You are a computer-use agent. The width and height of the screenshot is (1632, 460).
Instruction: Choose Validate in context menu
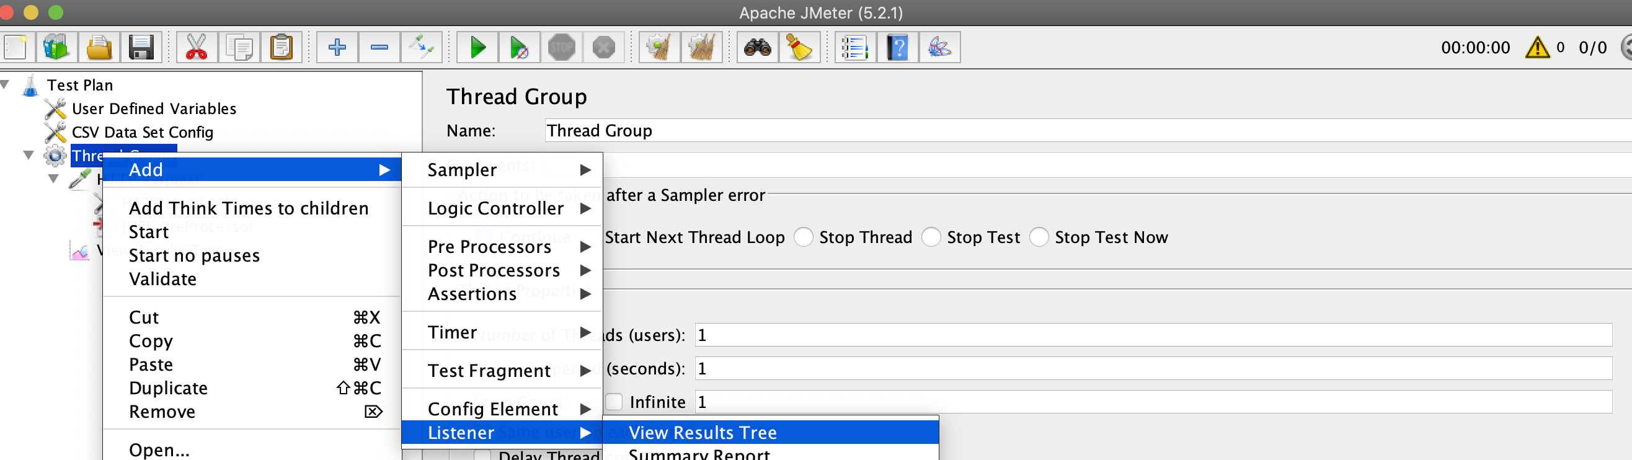[252, 279]
